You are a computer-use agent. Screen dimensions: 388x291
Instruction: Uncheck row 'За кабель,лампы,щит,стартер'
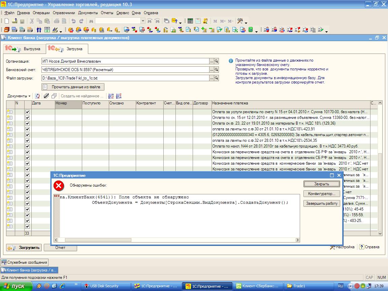click(x=28, y=135)
